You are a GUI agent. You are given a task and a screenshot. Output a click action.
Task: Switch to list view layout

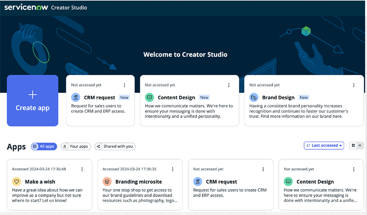pos(360,146)
